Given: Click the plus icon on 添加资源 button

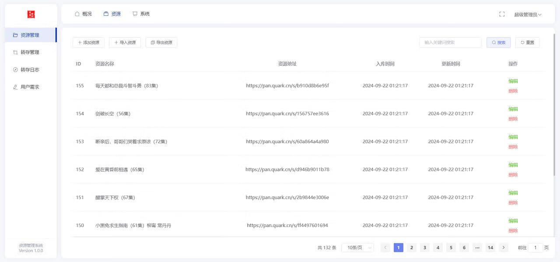Looking at the screenshot, I should click(79, 42).
